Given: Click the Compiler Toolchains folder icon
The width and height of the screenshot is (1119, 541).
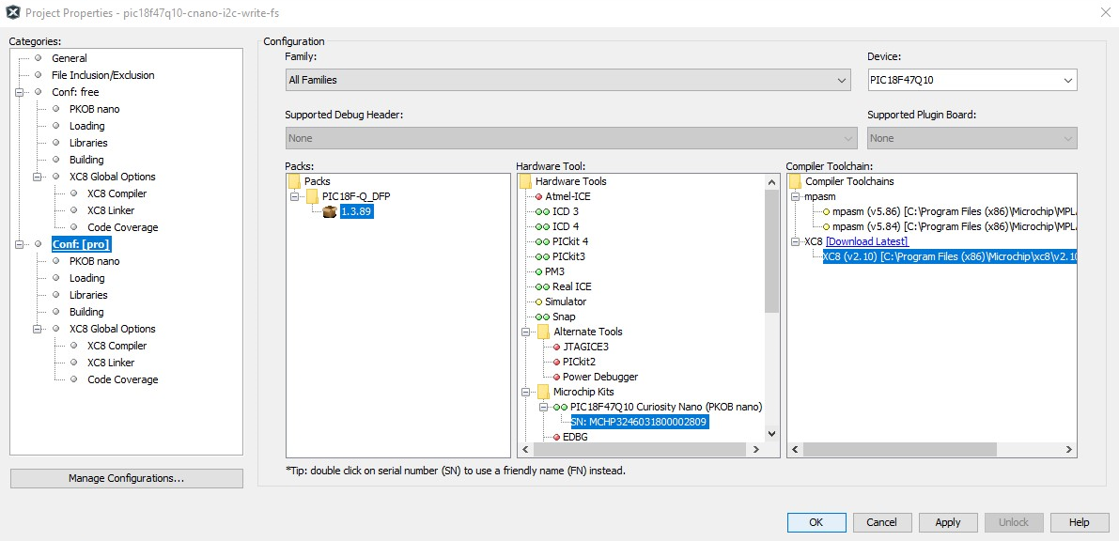Looking at the screenshot, I should (x=795, y=181).
